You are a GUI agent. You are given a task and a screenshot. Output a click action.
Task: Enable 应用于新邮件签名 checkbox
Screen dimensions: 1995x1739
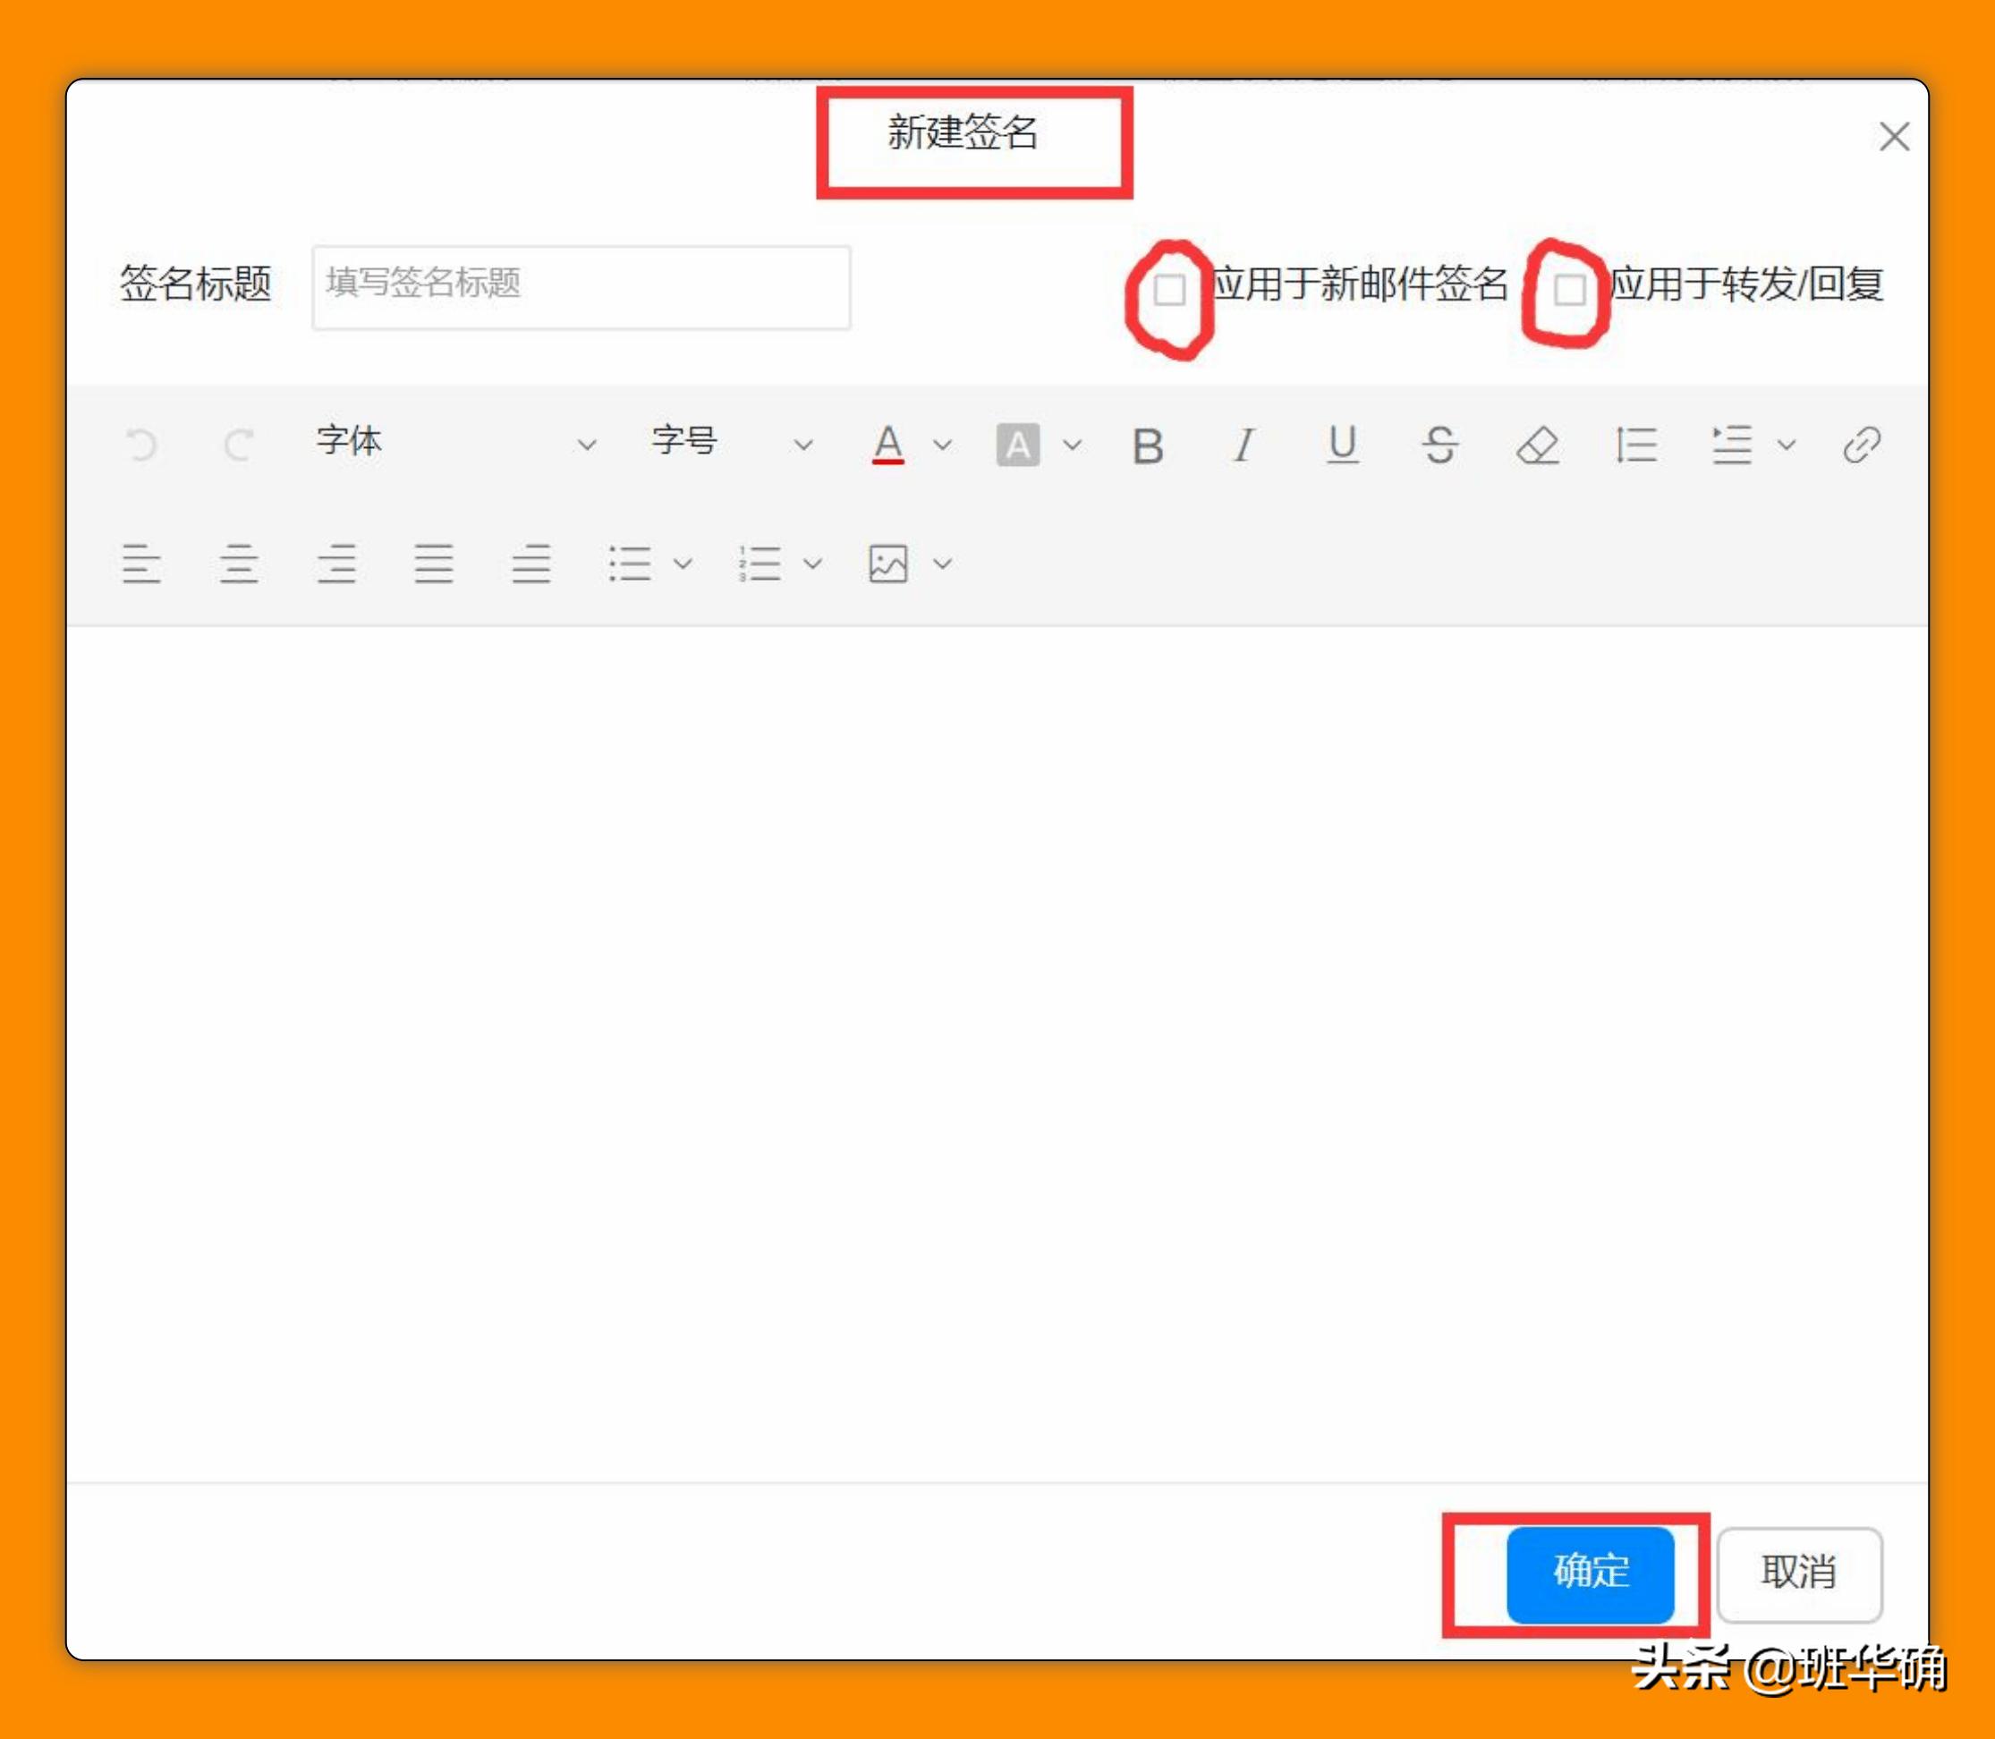(1171, 288)
